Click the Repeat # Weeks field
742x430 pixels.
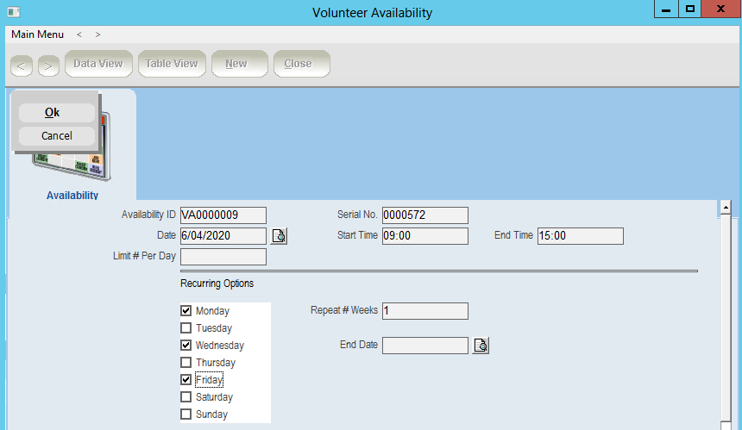coord(424,311)
